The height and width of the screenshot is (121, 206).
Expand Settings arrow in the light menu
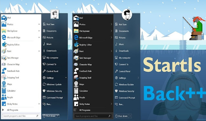point(66,78)
